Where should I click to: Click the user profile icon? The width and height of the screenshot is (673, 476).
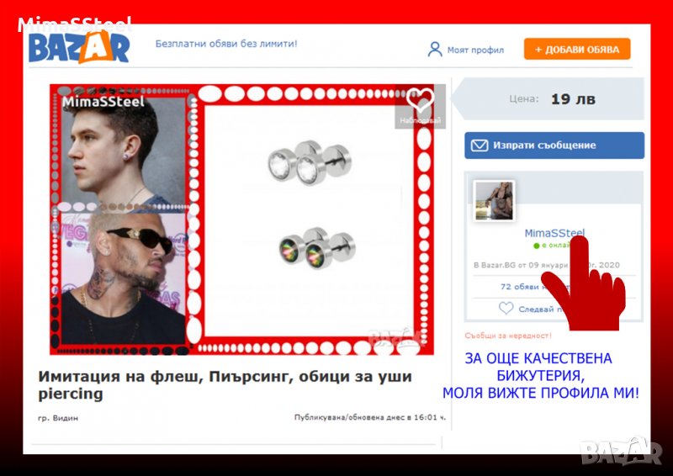(434, 50)
